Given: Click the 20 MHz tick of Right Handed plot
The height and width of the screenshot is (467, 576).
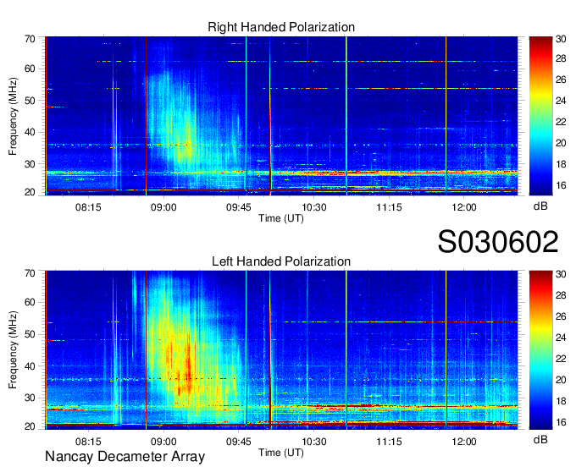Looking at the screenshot, I should pos(30,192).
